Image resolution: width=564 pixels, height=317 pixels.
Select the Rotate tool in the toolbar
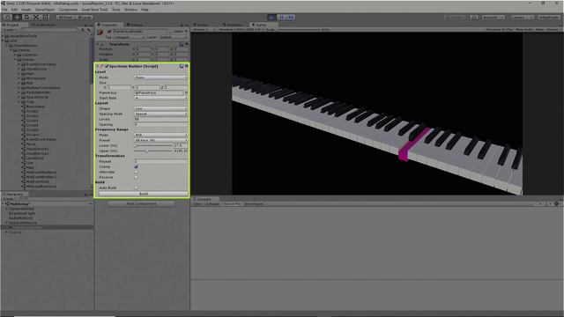click(x=26, y=18)
